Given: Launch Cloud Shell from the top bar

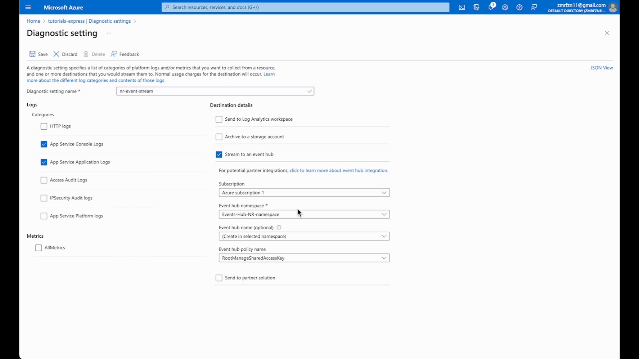Looking at the screenshot, I should [462, 7].
